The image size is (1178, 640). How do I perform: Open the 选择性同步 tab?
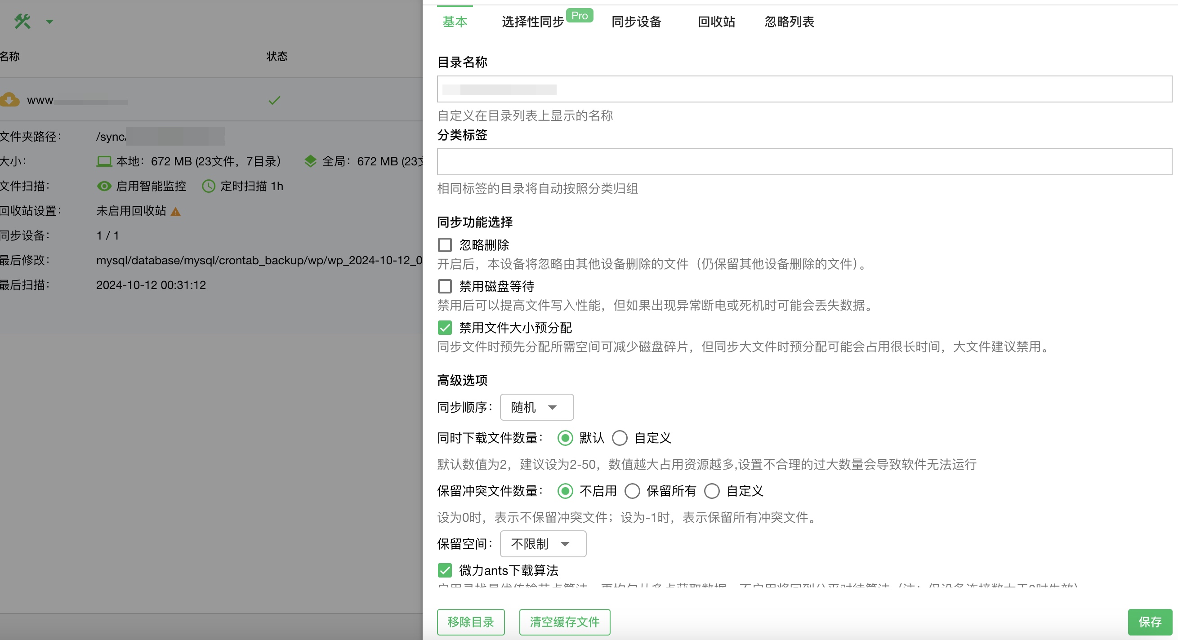coord(533,22)
